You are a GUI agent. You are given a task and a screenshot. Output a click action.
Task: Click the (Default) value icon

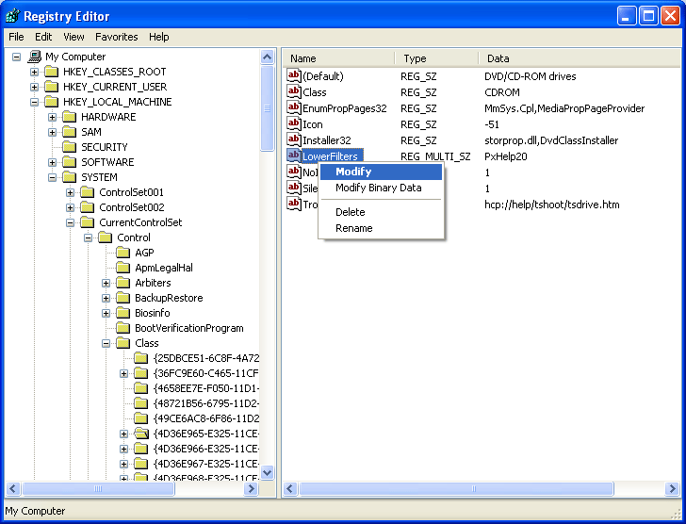pos(293,75)
